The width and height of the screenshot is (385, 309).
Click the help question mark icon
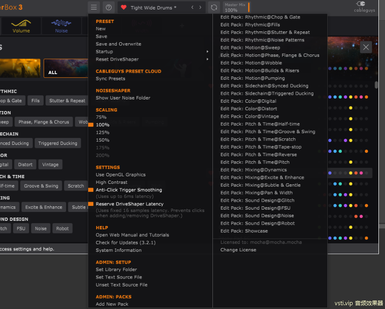(x=109, y=8)
